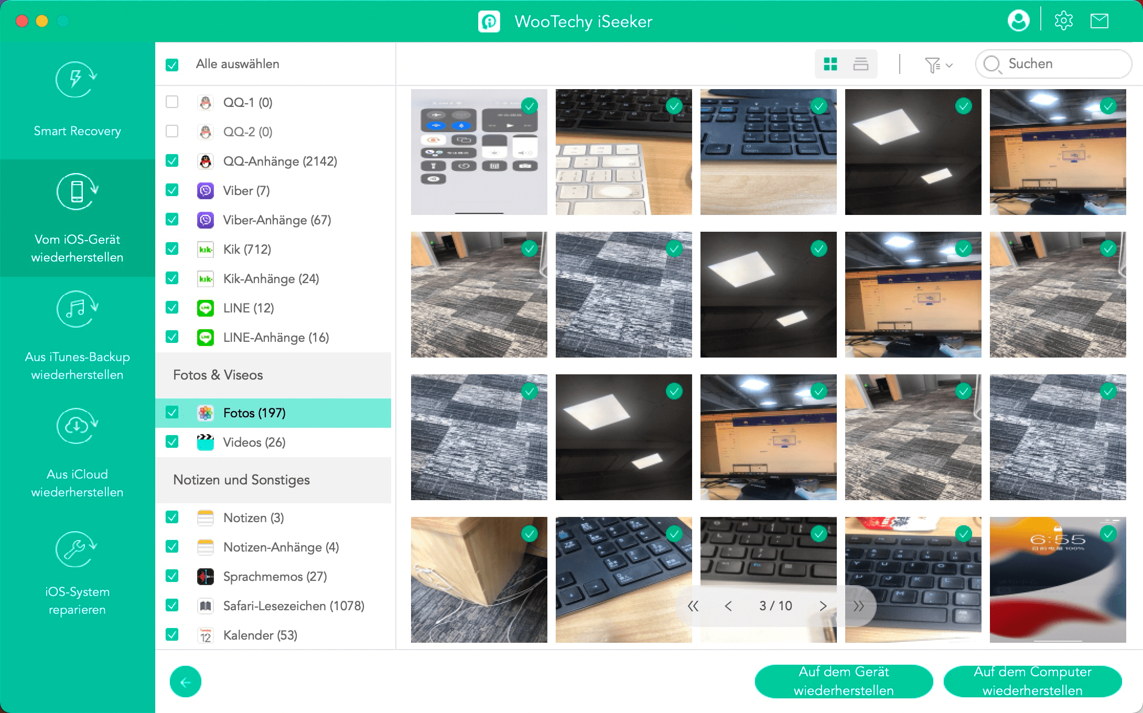Open the filter dropdown menu
Viewport: 1143px width, 713px height.
938,65
